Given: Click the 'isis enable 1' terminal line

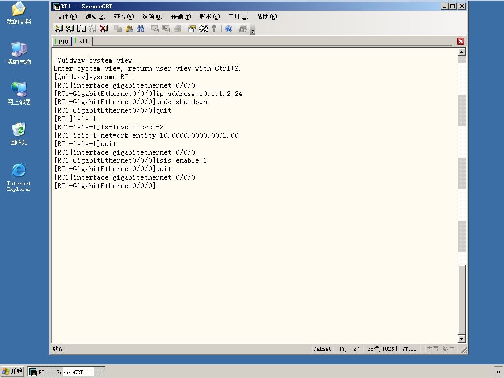Looking at the screenshot, I should (130, 160).
